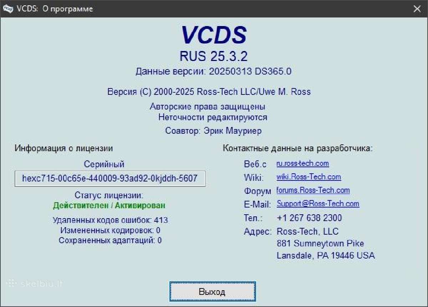This screenshot has height=307, width=428.
Task: Open the wiki.Ross-Tech.com link
Action: [x=309, y=177]
